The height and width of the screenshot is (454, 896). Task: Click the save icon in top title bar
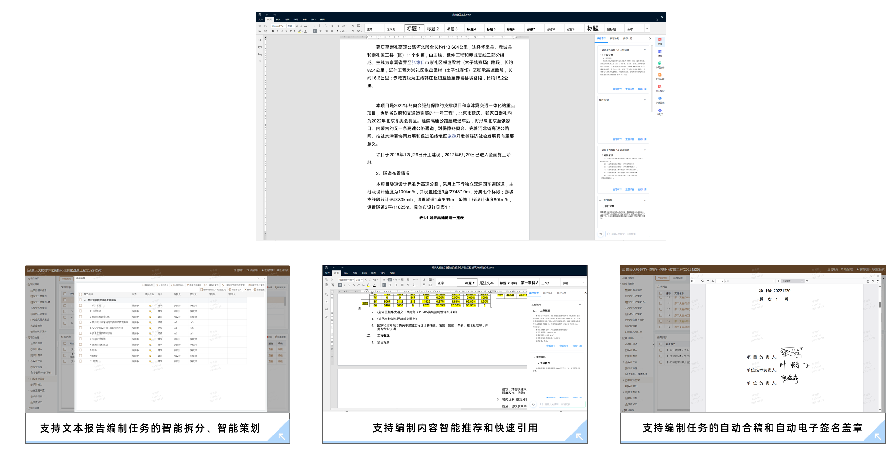(260, 15)
